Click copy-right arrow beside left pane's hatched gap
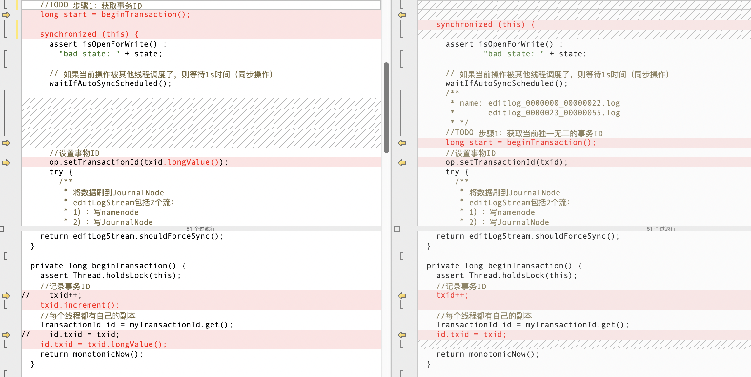 6,143
